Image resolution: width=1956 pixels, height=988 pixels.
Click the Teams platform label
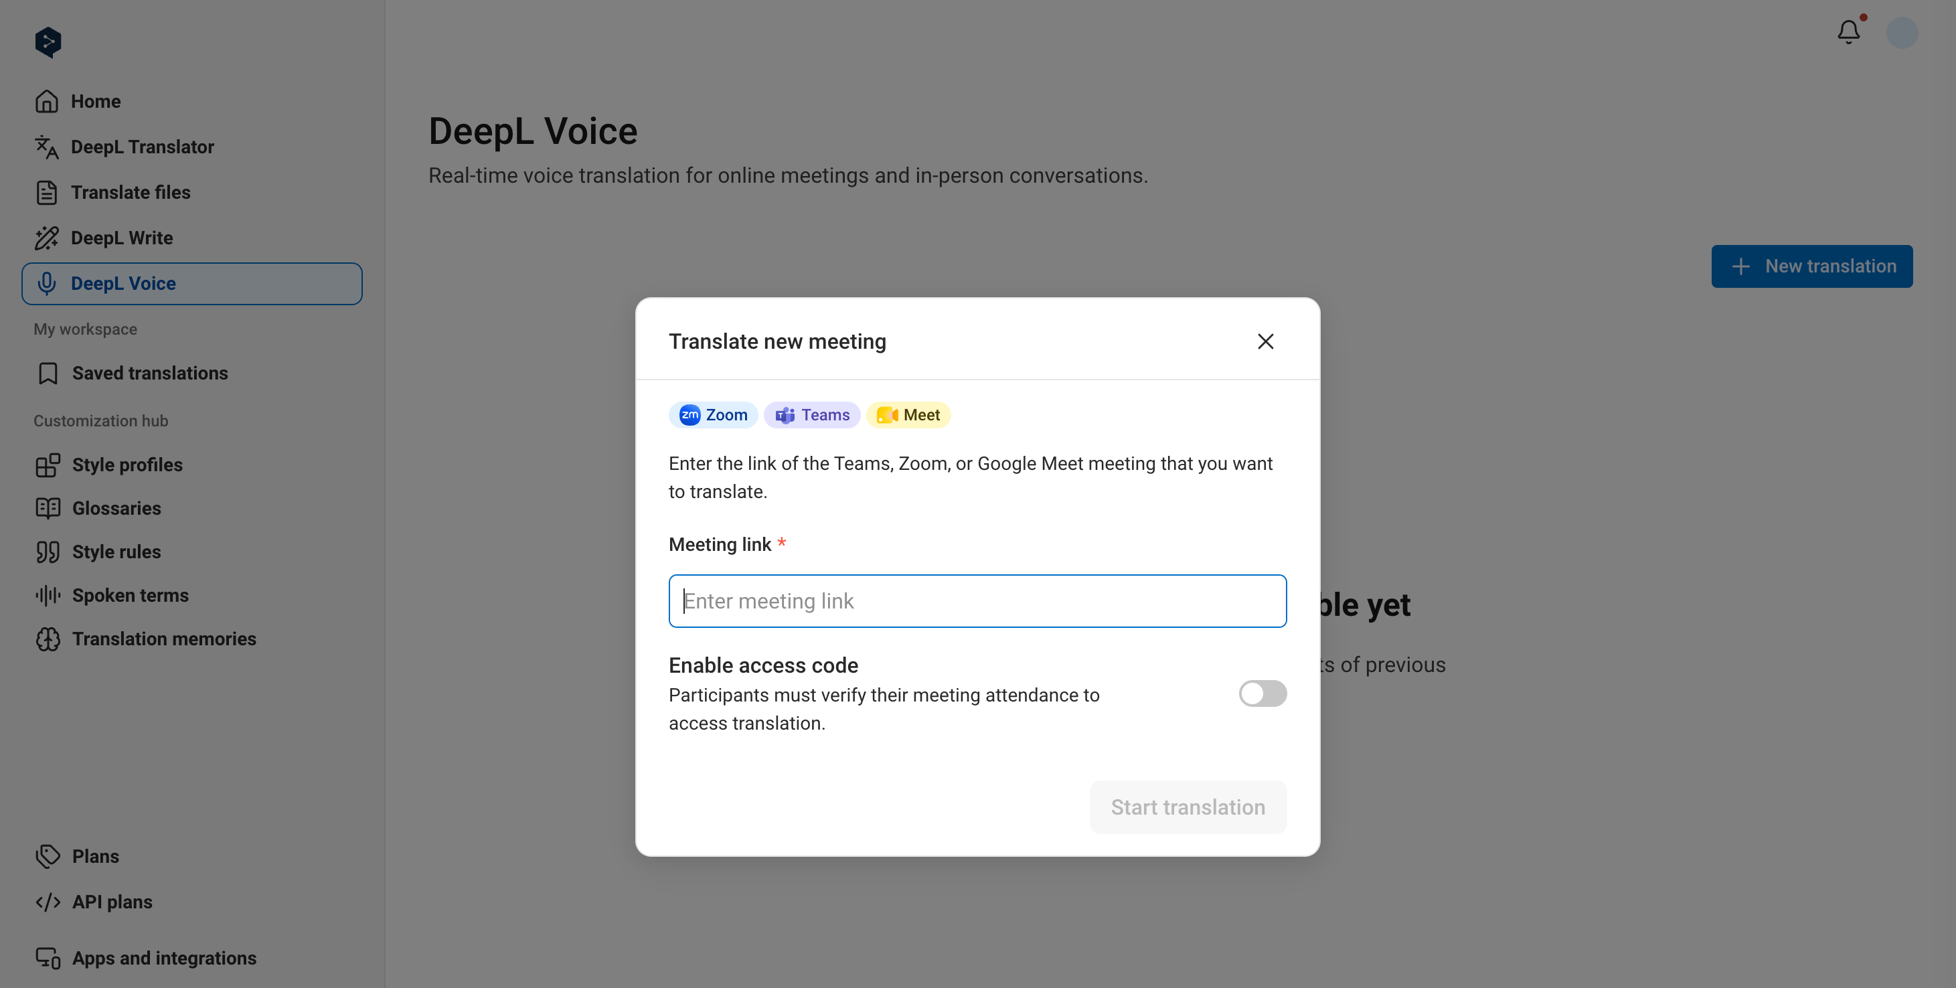point(825,414)
